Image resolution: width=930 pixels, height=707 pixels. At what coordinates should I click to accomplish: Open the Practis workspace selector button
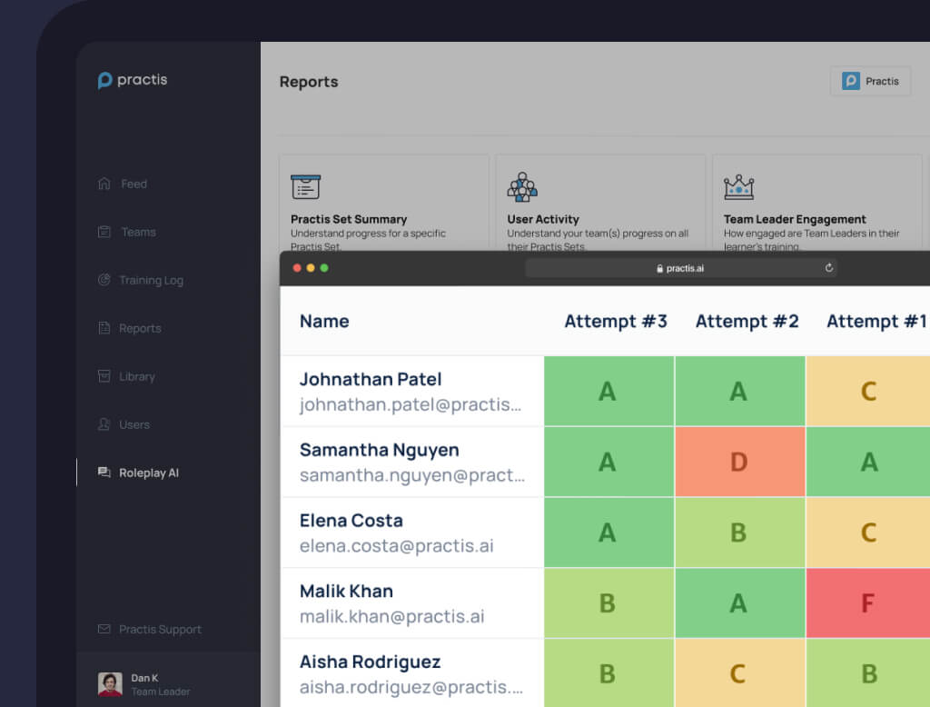[x=870, y=81]
